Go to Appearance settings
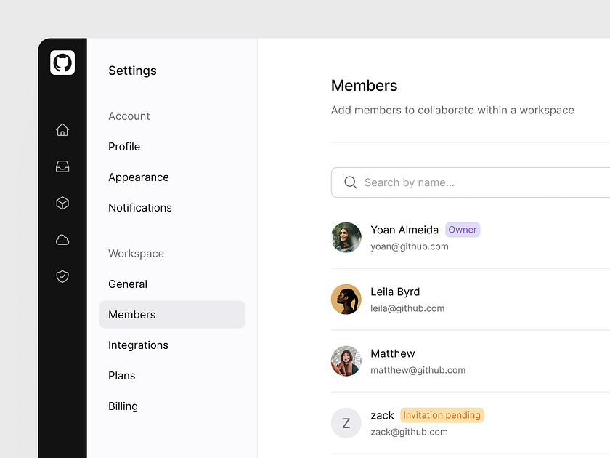The height and width of the screenshot is (458, 610). (x=138, y=177)
